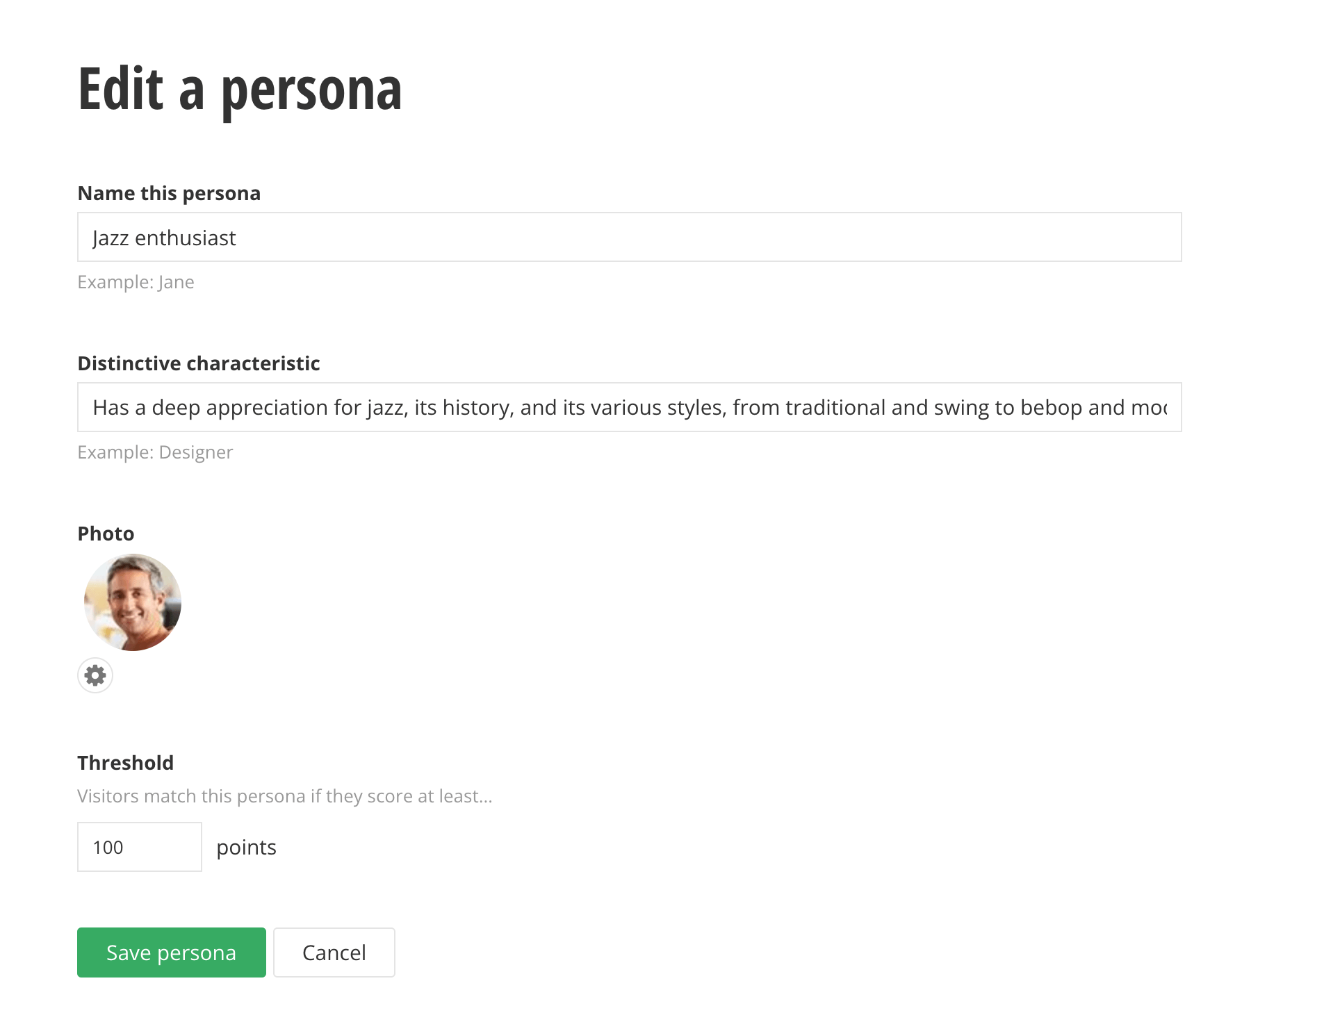Click the persona's circular photo

(133, 602)
